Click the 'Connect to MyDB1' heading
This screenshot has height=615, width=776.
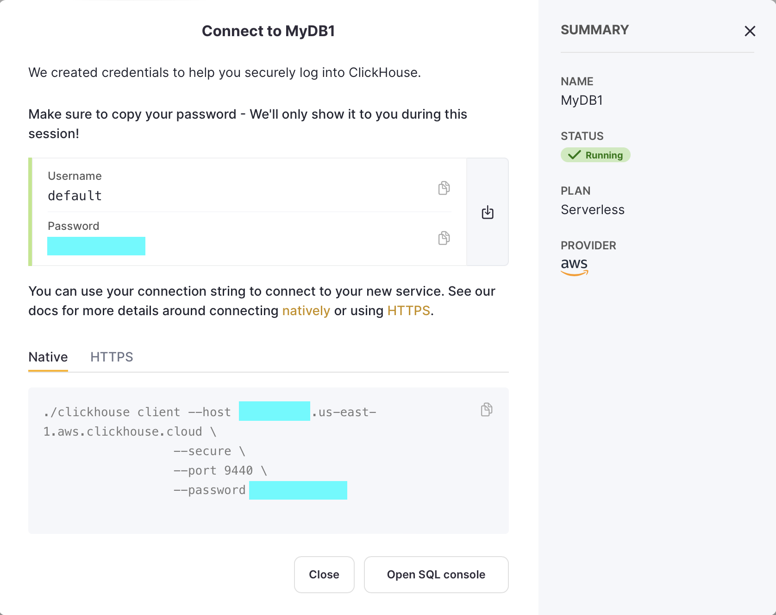pyautogui.click(x=269, y=31)
